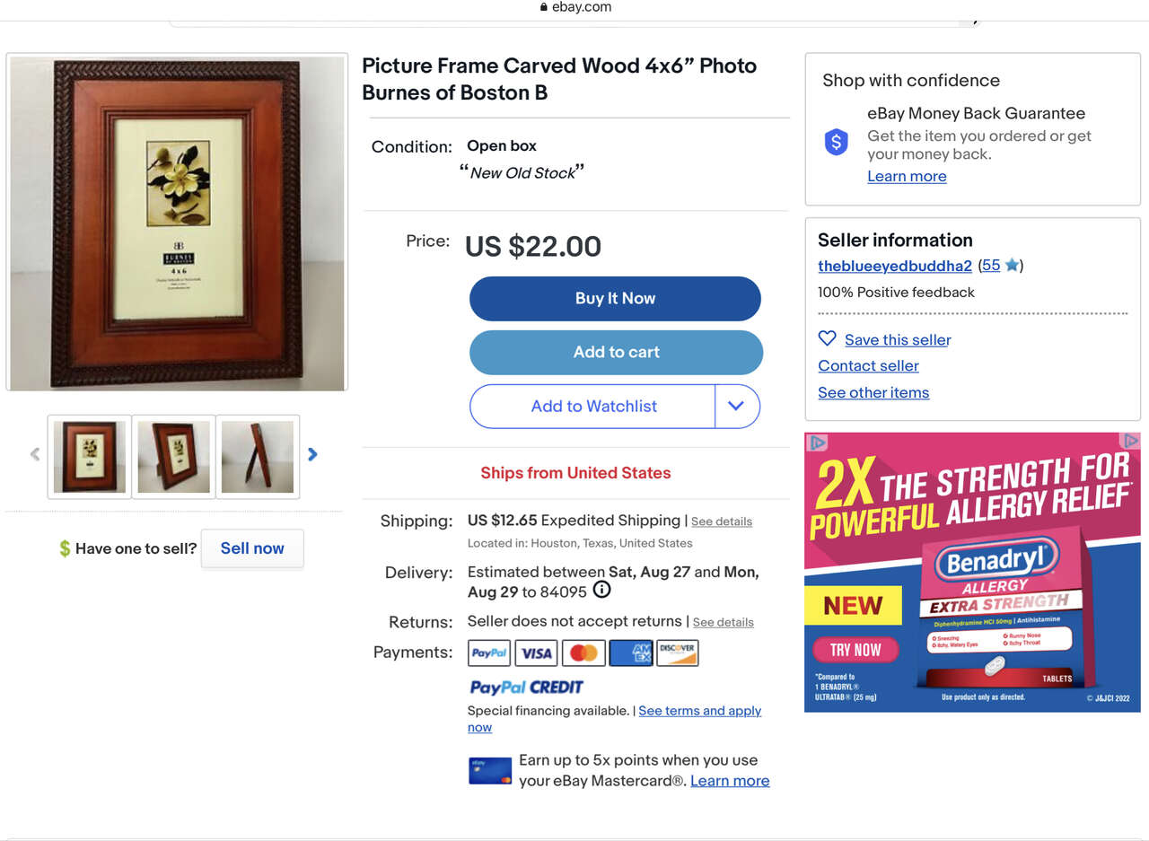The width and height of the screenshot is (1149, 841).
Task: Open seller theblueeyedbuddha2 profile link
Action: tap(894, 266)
